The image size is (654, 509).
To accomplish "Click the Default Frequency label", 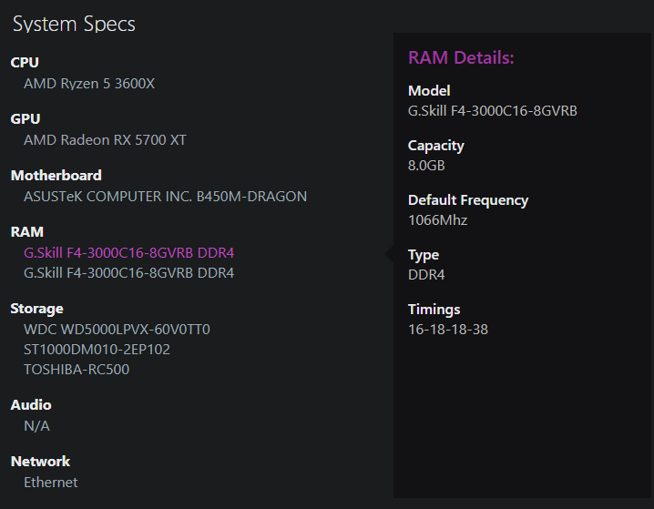I will [468, 200].
